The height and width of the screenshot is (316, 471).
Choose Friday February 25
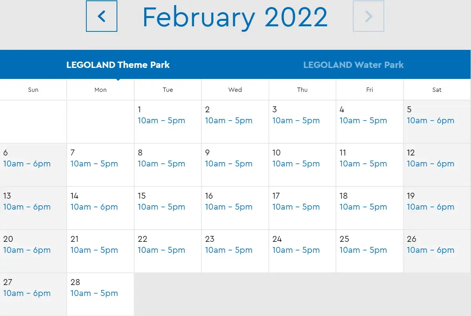click(x=369, y=251)
